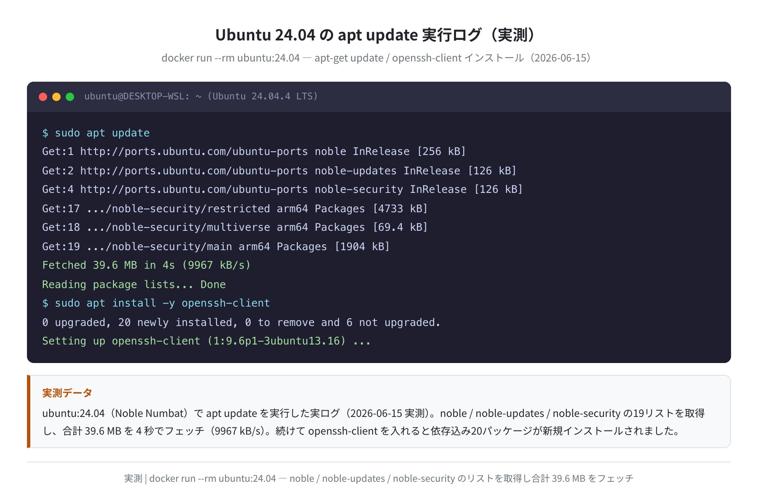Click the red close dot in terminal
The width and height of the screenshot is (758, 502).
(x=43, y=97)
